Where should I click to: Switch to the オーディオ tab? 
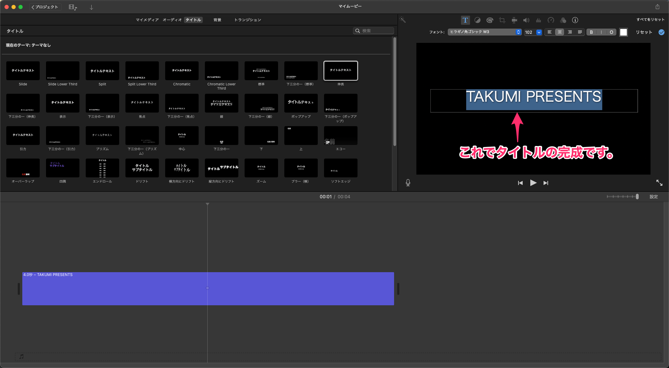[x=172, y=20]
